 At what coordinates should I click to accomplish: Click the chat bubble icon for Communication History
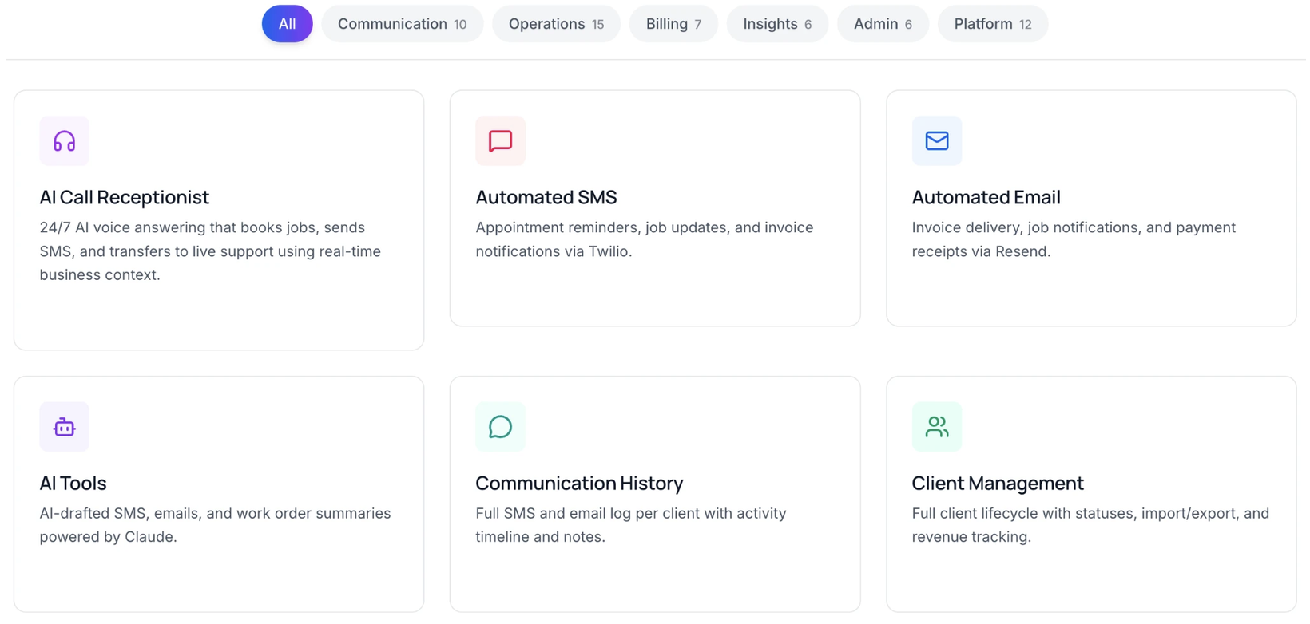(500, 427)
